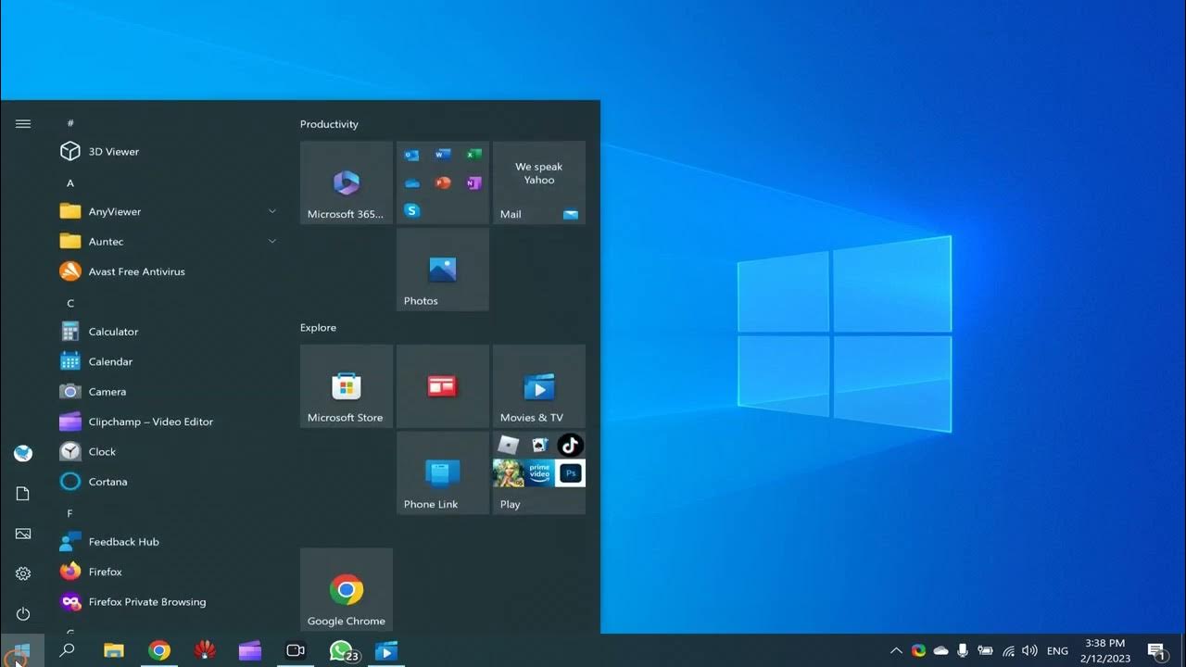Click the Explore group title
Screen dimensions: 1186x667
pyautogui.click(x=318, y=328)
